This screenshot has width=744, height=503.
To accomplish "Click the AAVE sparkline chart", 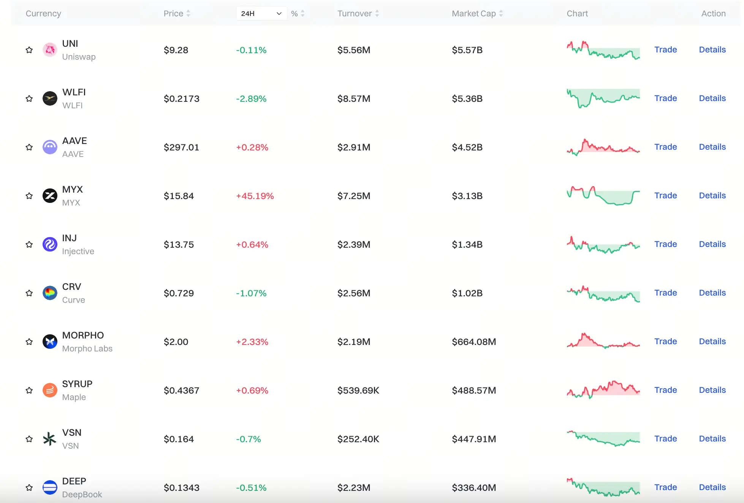I will pos(603,147).
